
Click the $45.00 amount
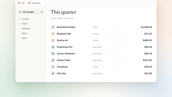[x=148, y=47]
